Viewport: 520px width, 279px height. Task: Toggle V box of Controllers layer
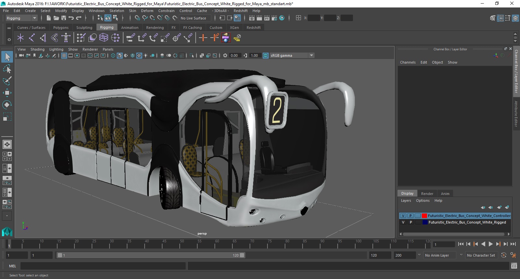403,216
